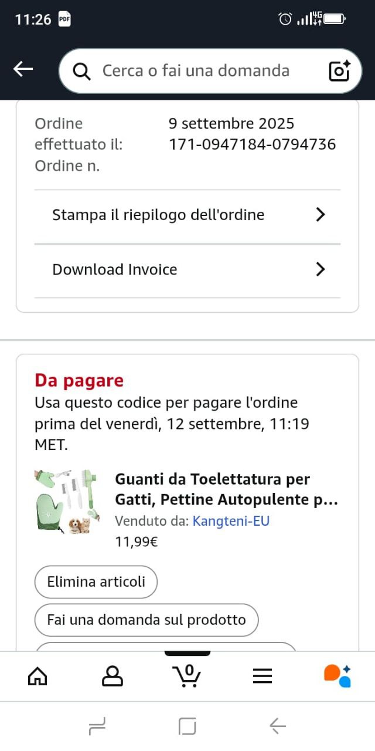Open camera lens visual search
The width and height of the screenshot is (375, 751).
tap(339, 71)
